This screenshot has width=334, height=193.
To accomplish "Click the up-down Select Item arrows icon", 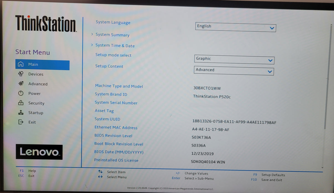I will [100, 171].
